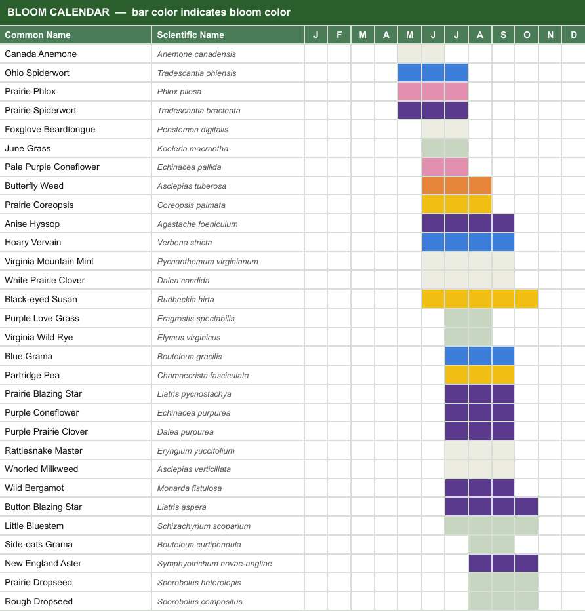
Task: Click the blue Blue Grama bloom bar
Action: coord(480,356)
